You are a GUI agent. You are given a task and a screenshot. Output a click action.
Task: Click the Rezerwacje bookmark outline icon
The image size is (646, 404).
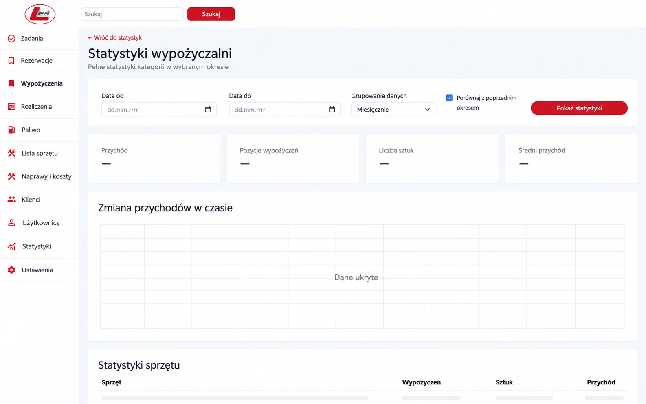pyautogui.click(x=11, y=61)
